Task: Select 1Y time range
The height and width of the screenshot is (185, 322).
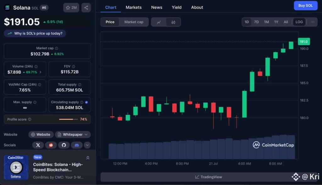Action: coord(276,22)
